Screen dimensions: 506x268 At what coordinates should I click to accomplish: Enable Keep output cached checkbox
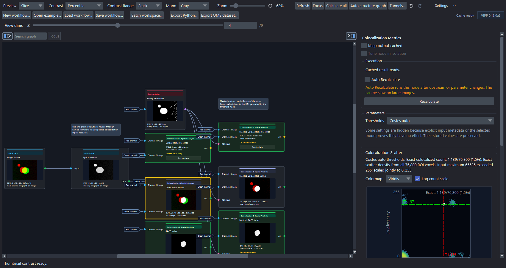tap(364, 46)
